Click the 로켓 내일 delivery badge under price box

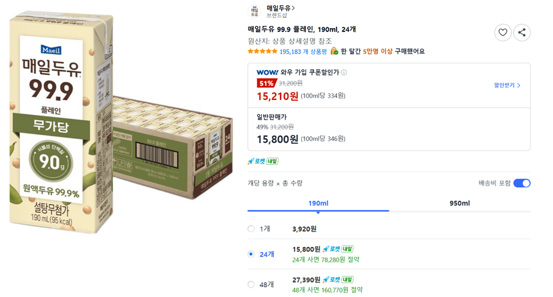click(x=263, y=162)
